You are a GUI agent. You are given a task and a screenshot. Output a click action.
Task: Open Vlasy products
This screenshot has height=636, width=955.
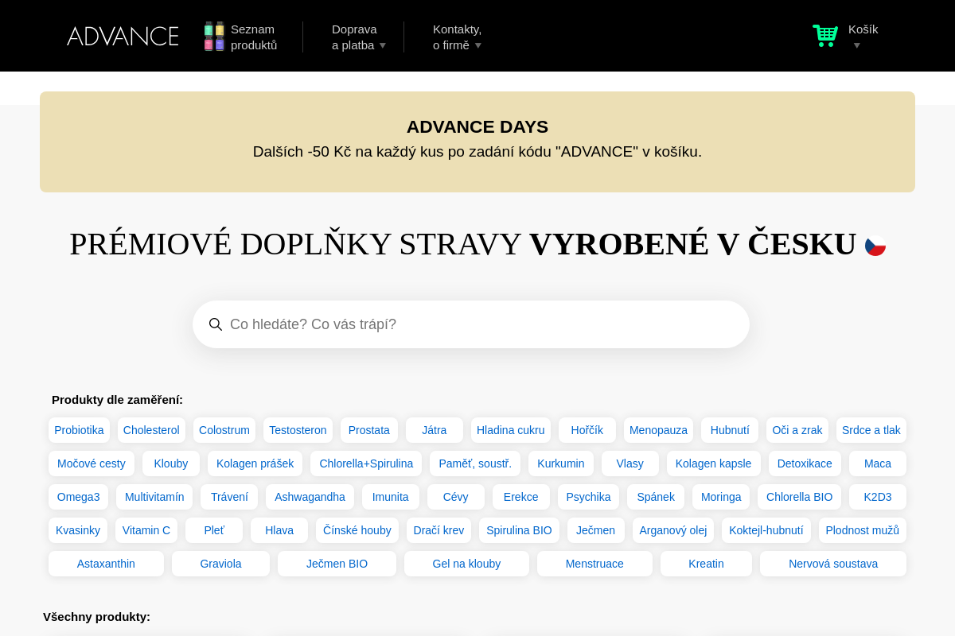coord(630,463)
